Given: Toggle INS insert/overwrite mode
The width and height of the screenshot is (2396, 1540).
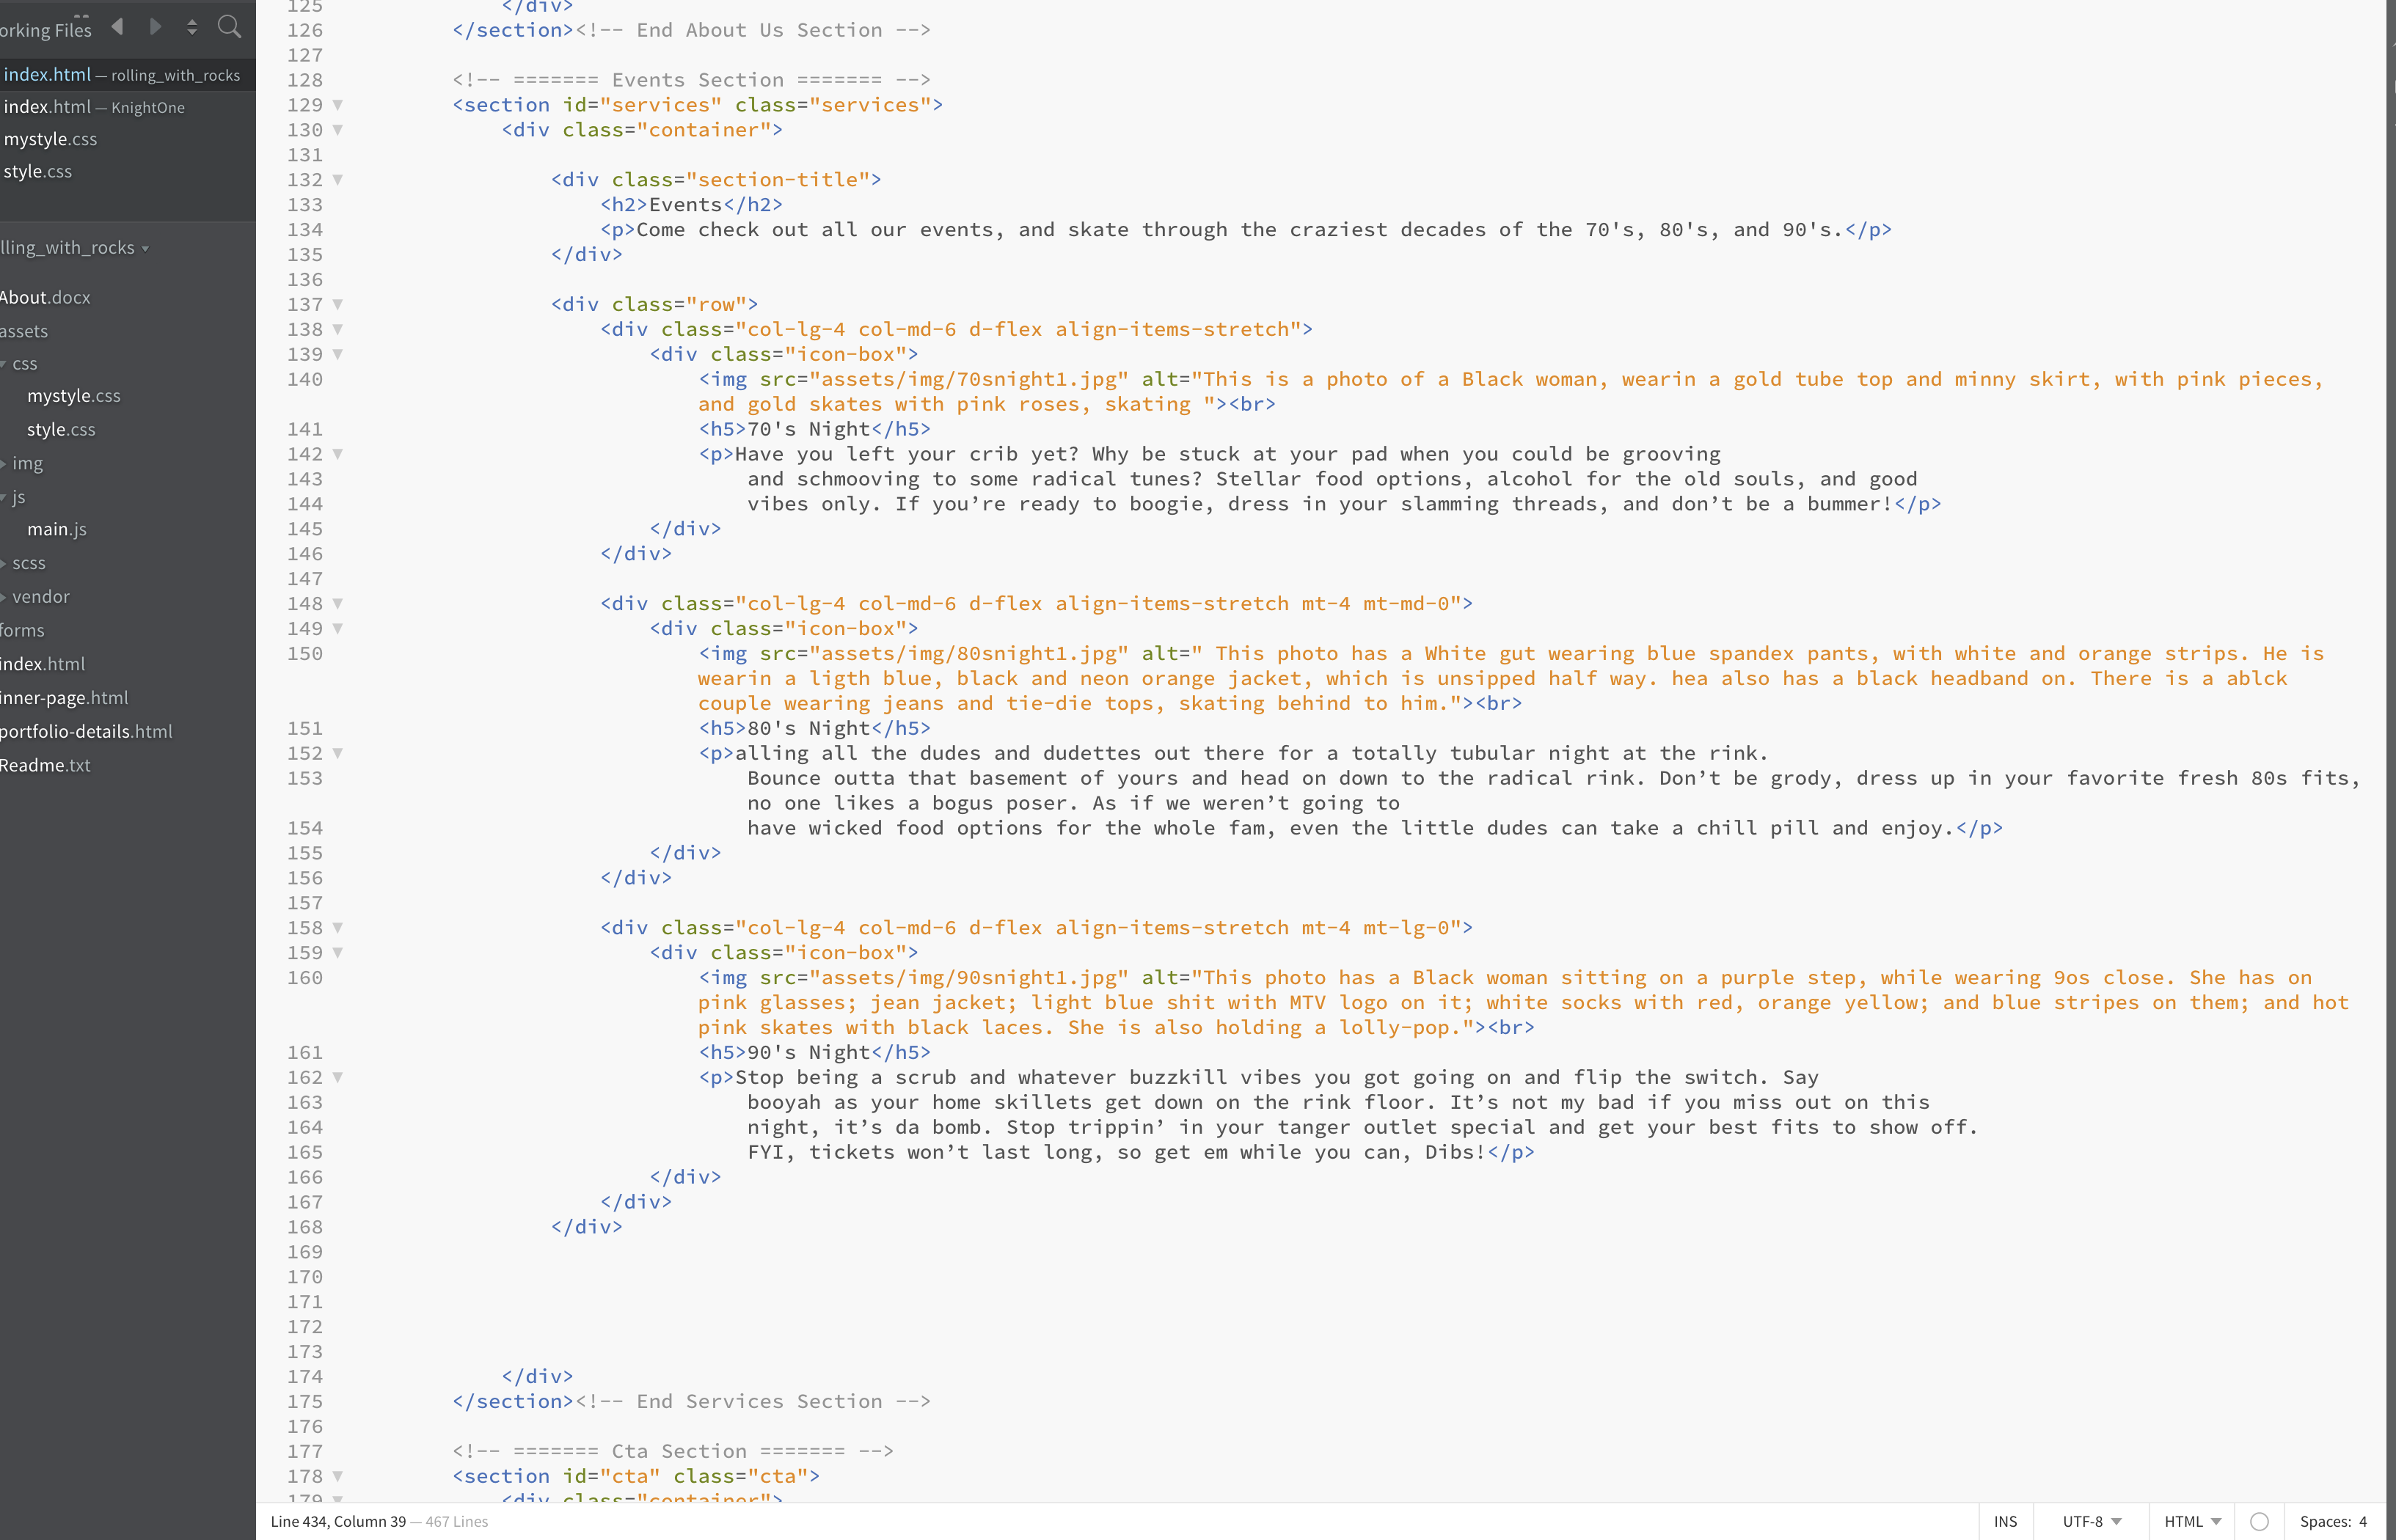Looking at the screenshot, I should click(x=2005, y=1521).
